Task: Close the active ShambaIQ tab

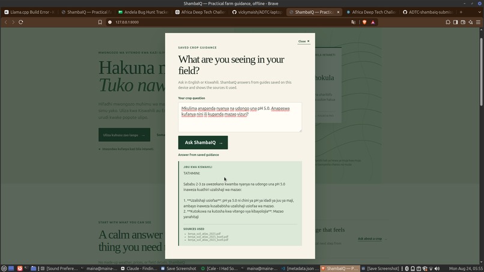Action: 338,12
